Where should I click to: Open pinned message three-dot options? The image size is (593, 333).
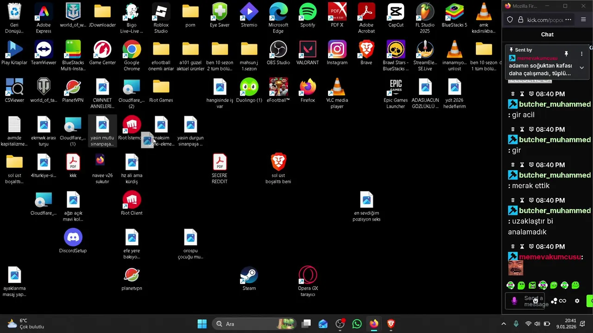[581, 54]
